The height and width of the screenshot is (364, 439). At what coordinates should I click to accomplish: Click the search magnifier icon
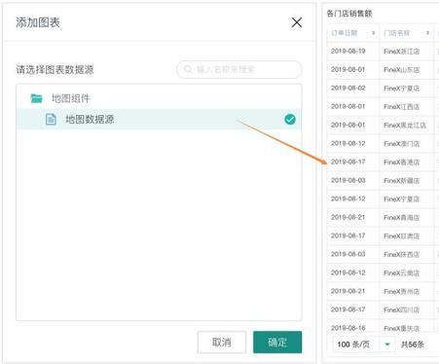pyautogui.click(x=188, y=69)
